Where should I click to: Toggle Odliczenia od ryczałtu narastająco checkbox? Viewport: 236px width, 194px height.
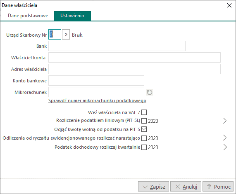[x=144, y=138]
